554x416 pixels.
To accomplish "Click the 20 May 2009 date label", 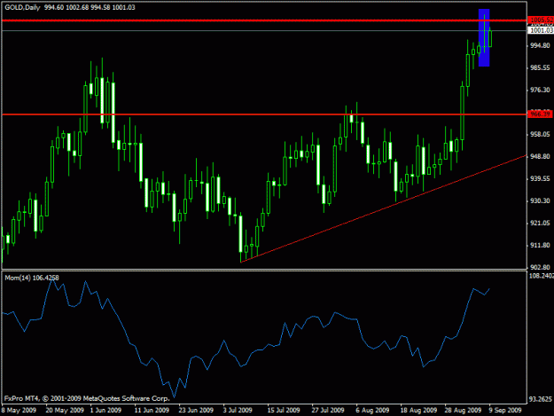I will [65, 410].
